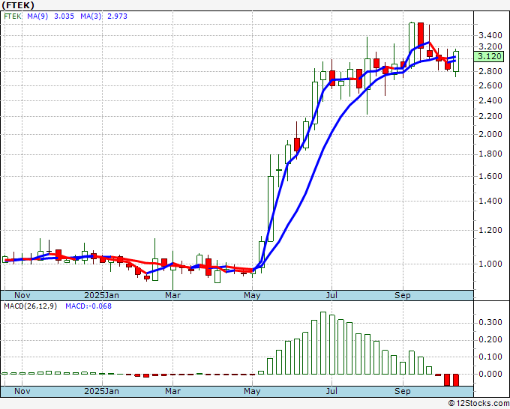Click the Nov marker on price chart axis
510x409 pixels.
[23, 295]
